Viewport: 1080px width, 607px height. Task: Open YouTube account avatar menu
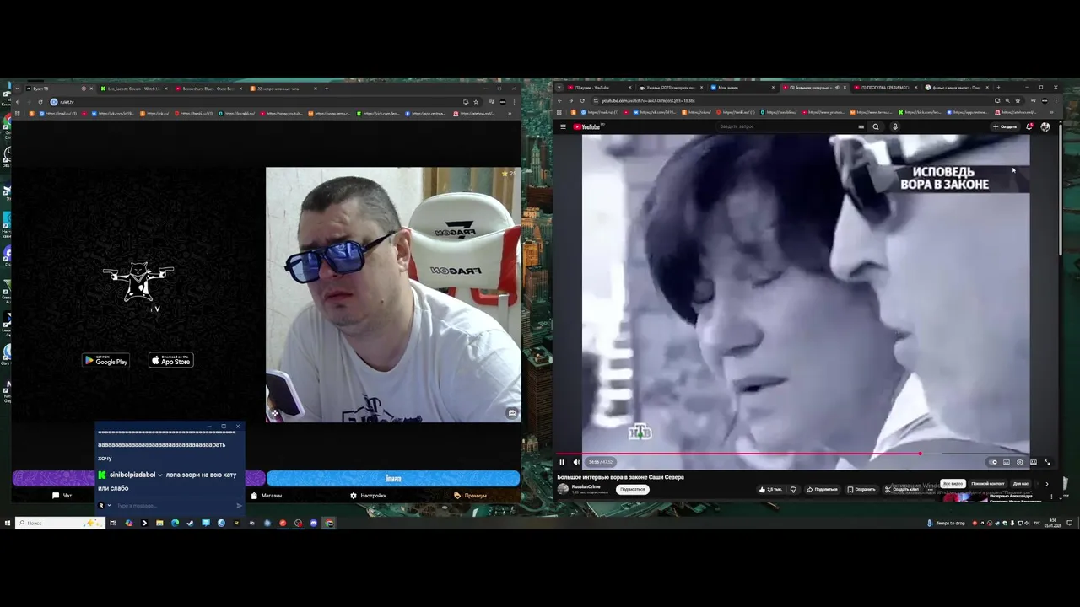(x=1045, y=126)
